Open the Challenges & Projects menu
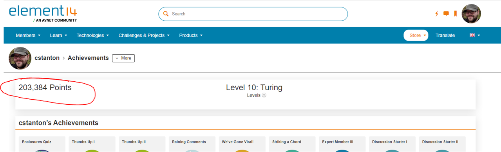Screen dimensions: 501x152 (x=144, y=35)
